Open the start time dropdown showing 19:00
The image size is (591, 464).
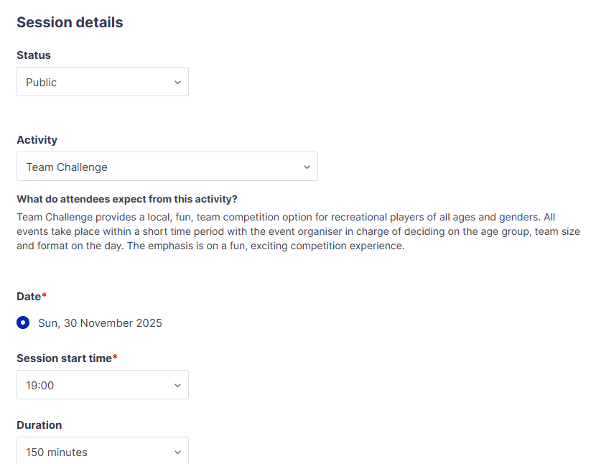(102, 385)
